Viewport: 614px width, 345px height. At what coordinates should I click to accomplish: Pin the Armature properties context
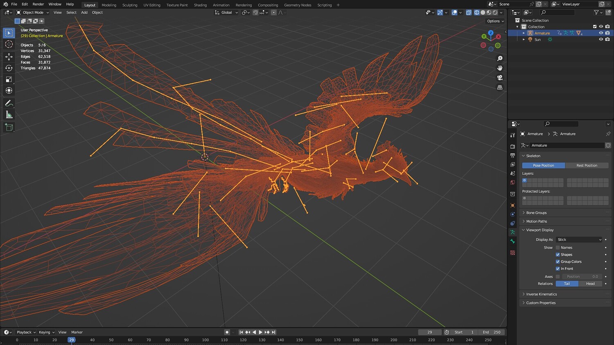(608, 134)
